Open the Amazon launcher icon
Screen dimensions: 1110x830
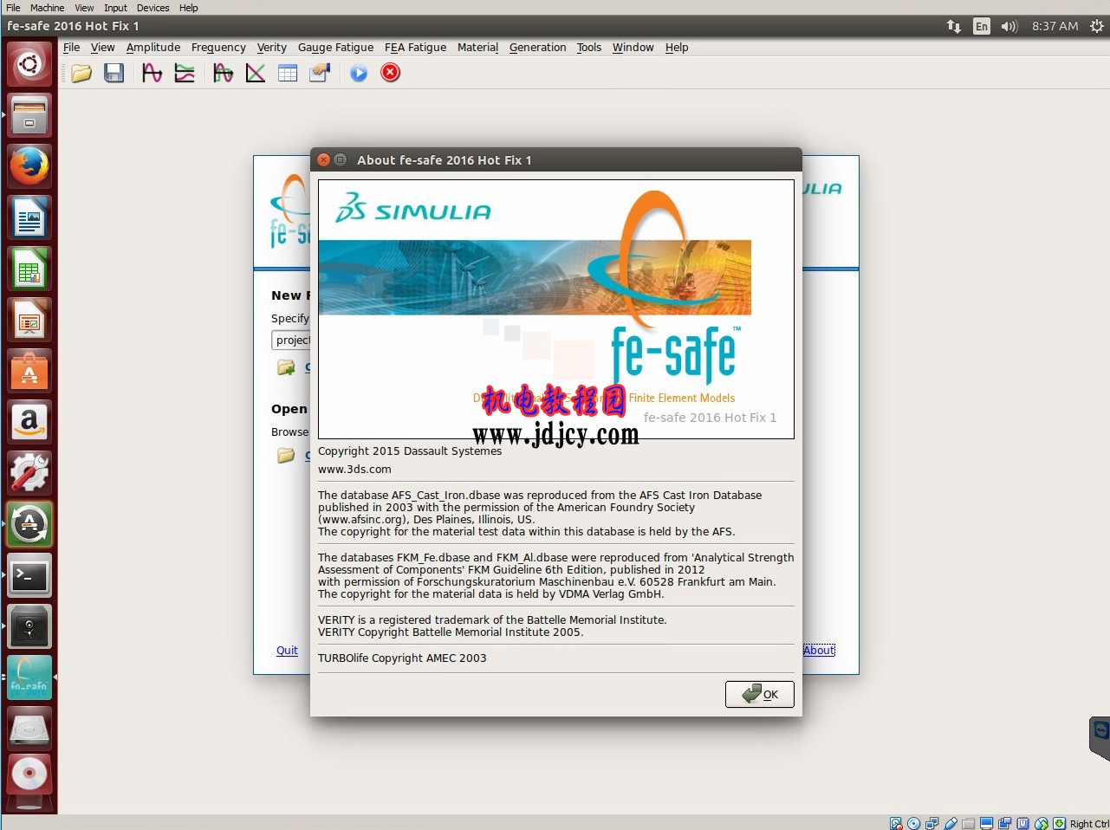pyautogui.click(x=29, y=422)
